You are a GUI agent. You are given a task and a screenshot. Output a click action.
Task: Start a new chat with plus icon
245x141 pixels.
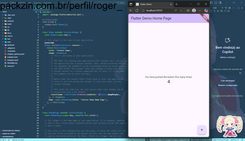click(x=223, y=8)
